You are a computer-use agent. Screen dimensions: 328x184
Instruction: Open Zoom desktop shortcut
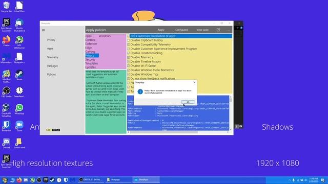click(19, 126)
